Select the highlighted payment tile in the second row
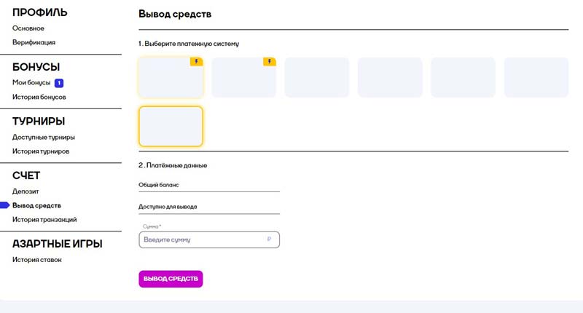Screen dimensions: 583x313 point(171,126)
